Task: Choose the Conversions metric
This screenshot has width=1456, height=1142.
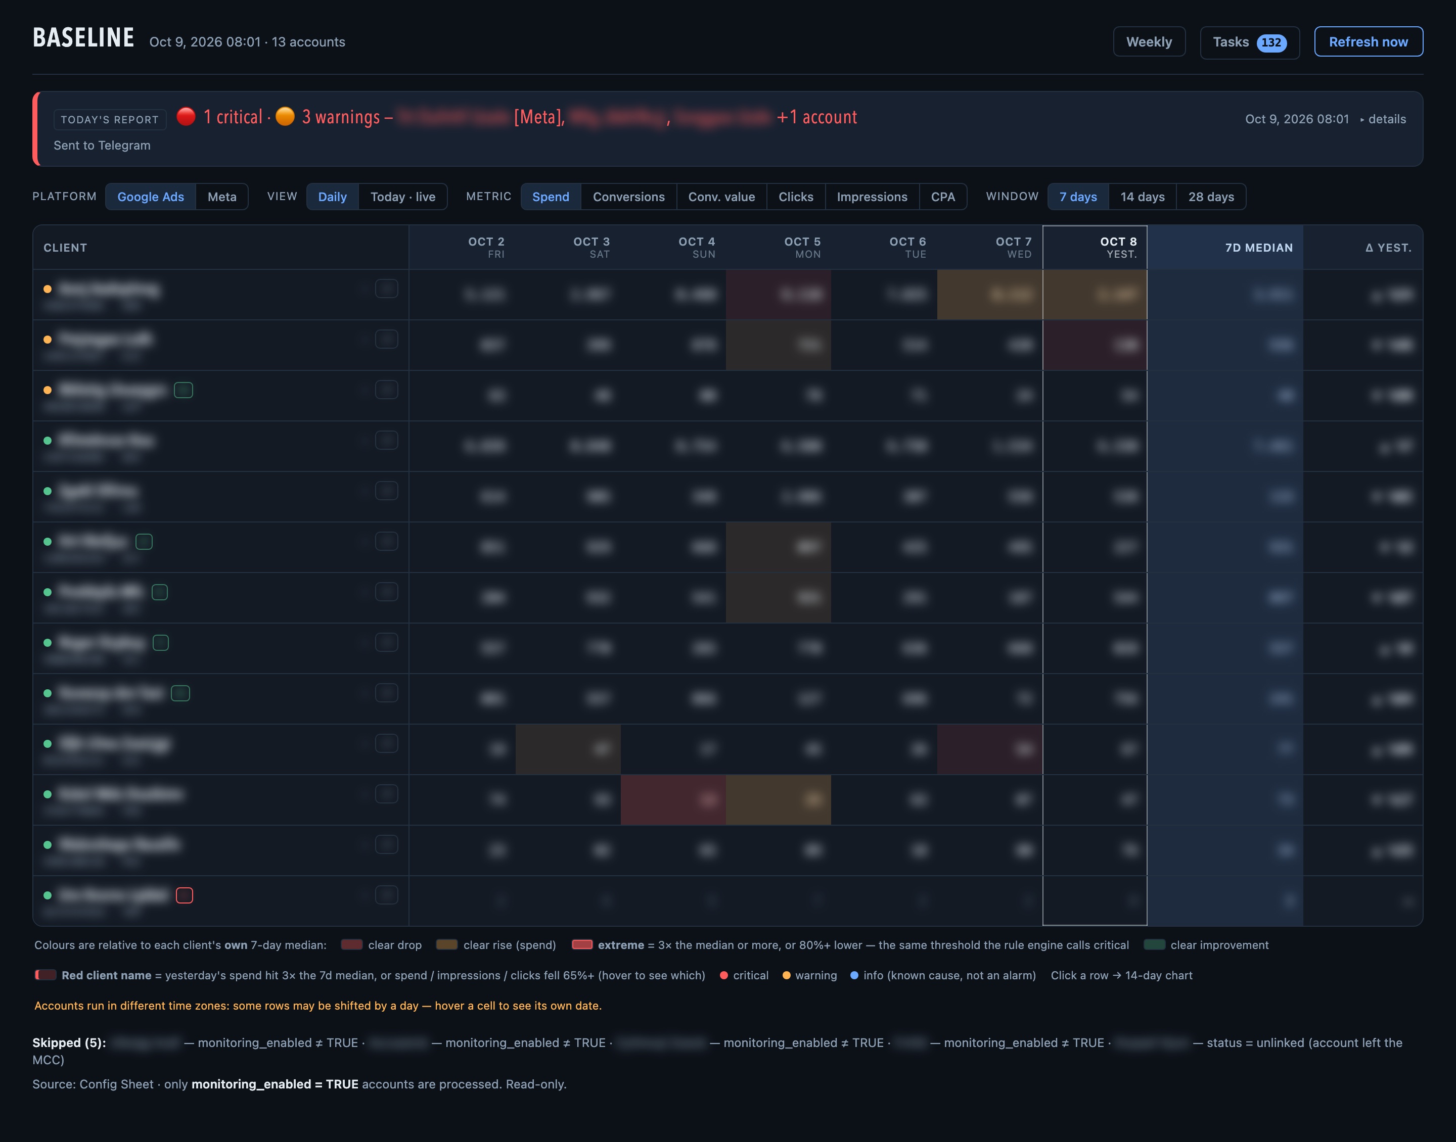Action: click(629, 197)
